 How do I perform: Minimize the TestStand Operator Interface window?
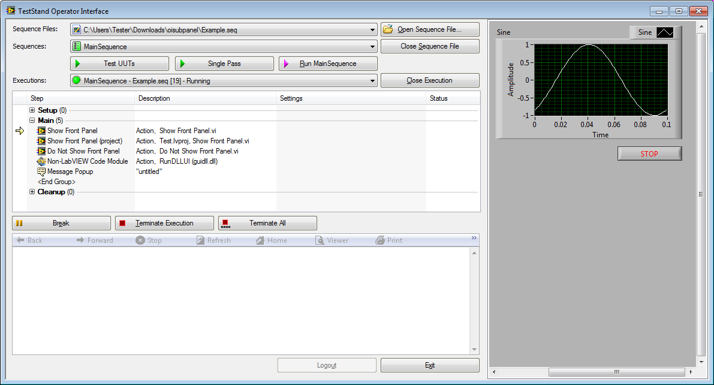(659, 11)
